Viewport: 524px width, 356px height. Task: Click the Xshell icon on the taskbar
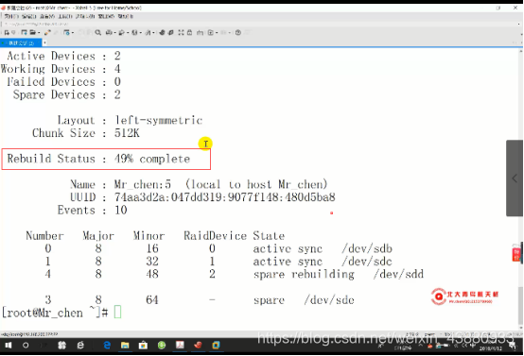(x=198, y=345)
